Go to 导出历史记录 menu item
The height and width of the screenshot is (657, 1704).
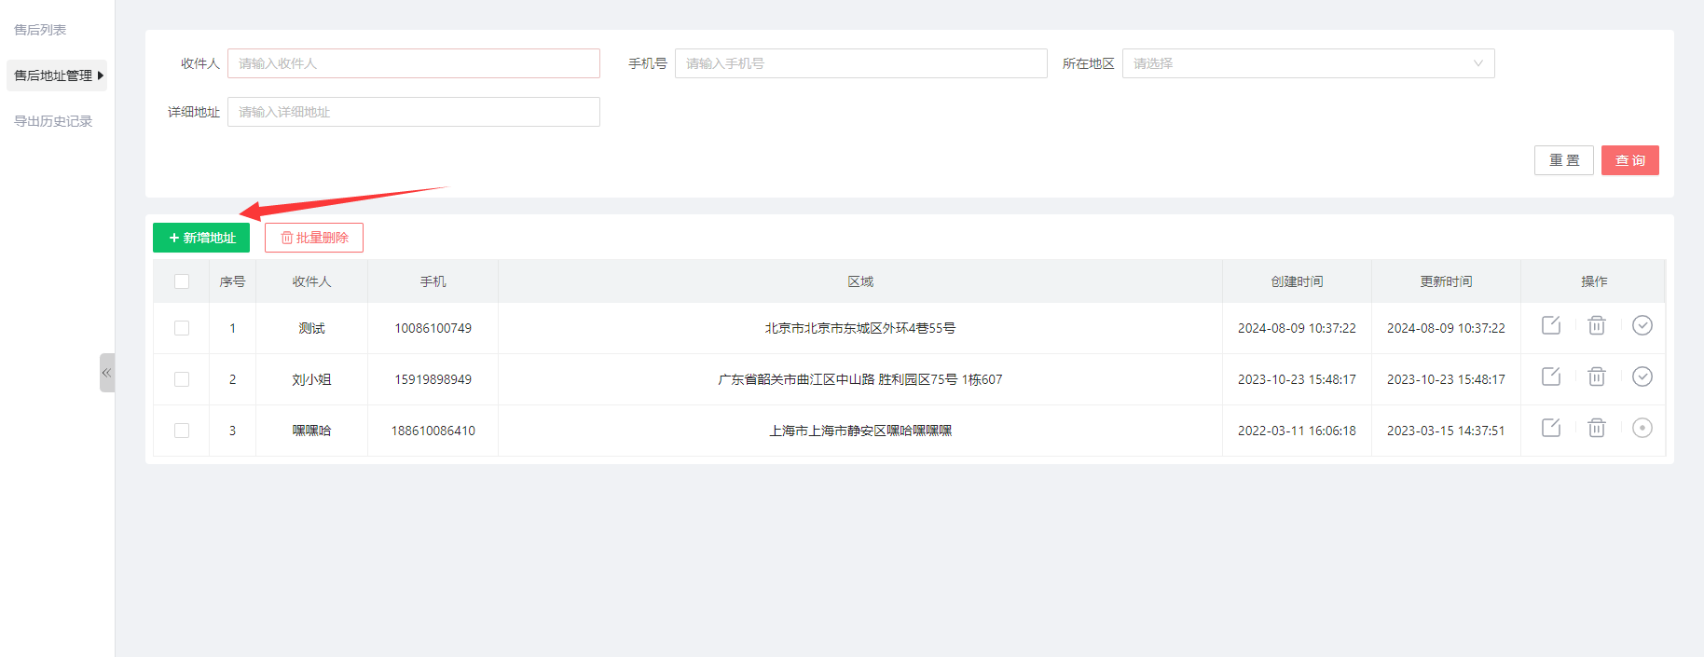(53, 121)
